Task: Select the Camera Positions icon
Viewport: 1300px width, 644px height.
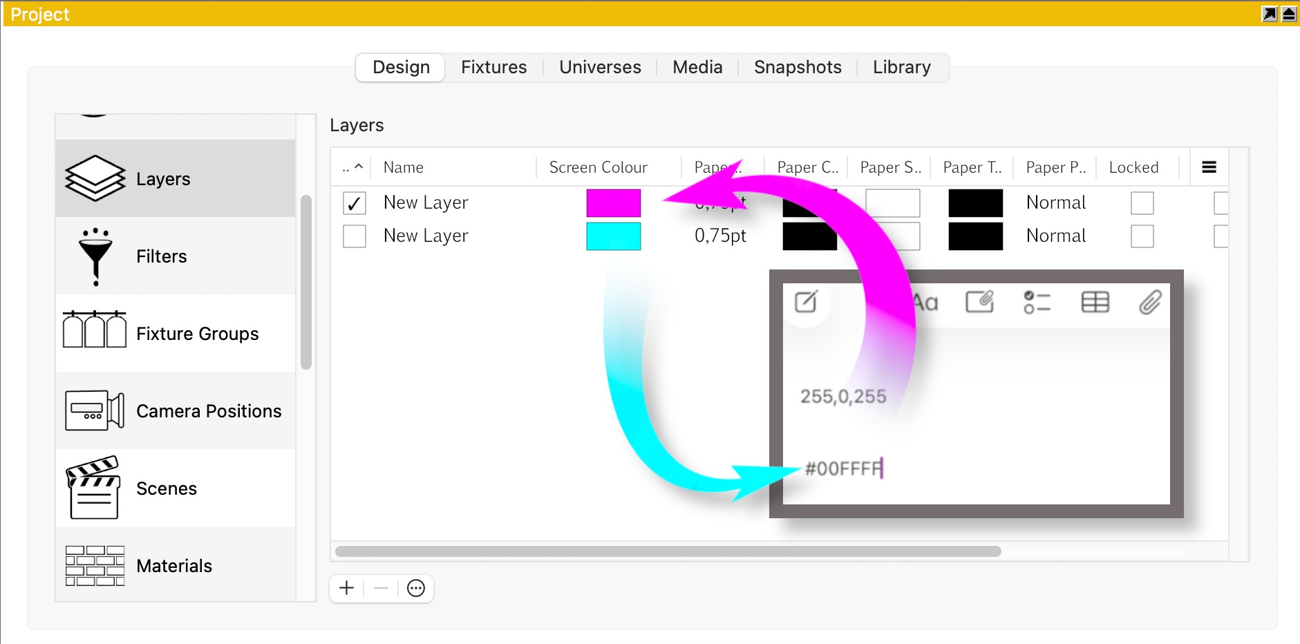Action: [95, 410]
